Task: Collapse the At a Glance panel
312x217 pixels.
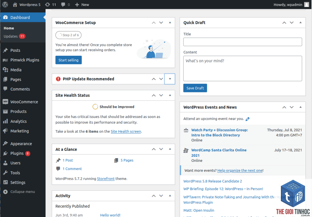Action: point(170,149)
